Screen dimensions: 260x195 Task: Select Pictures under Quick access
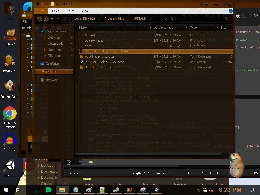click(x=54, y=56)
